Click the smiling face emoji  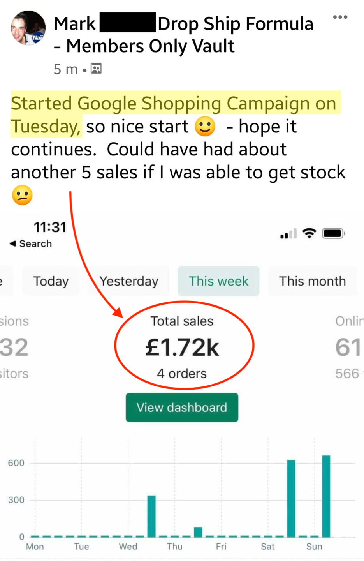click(x=205, y=127)
